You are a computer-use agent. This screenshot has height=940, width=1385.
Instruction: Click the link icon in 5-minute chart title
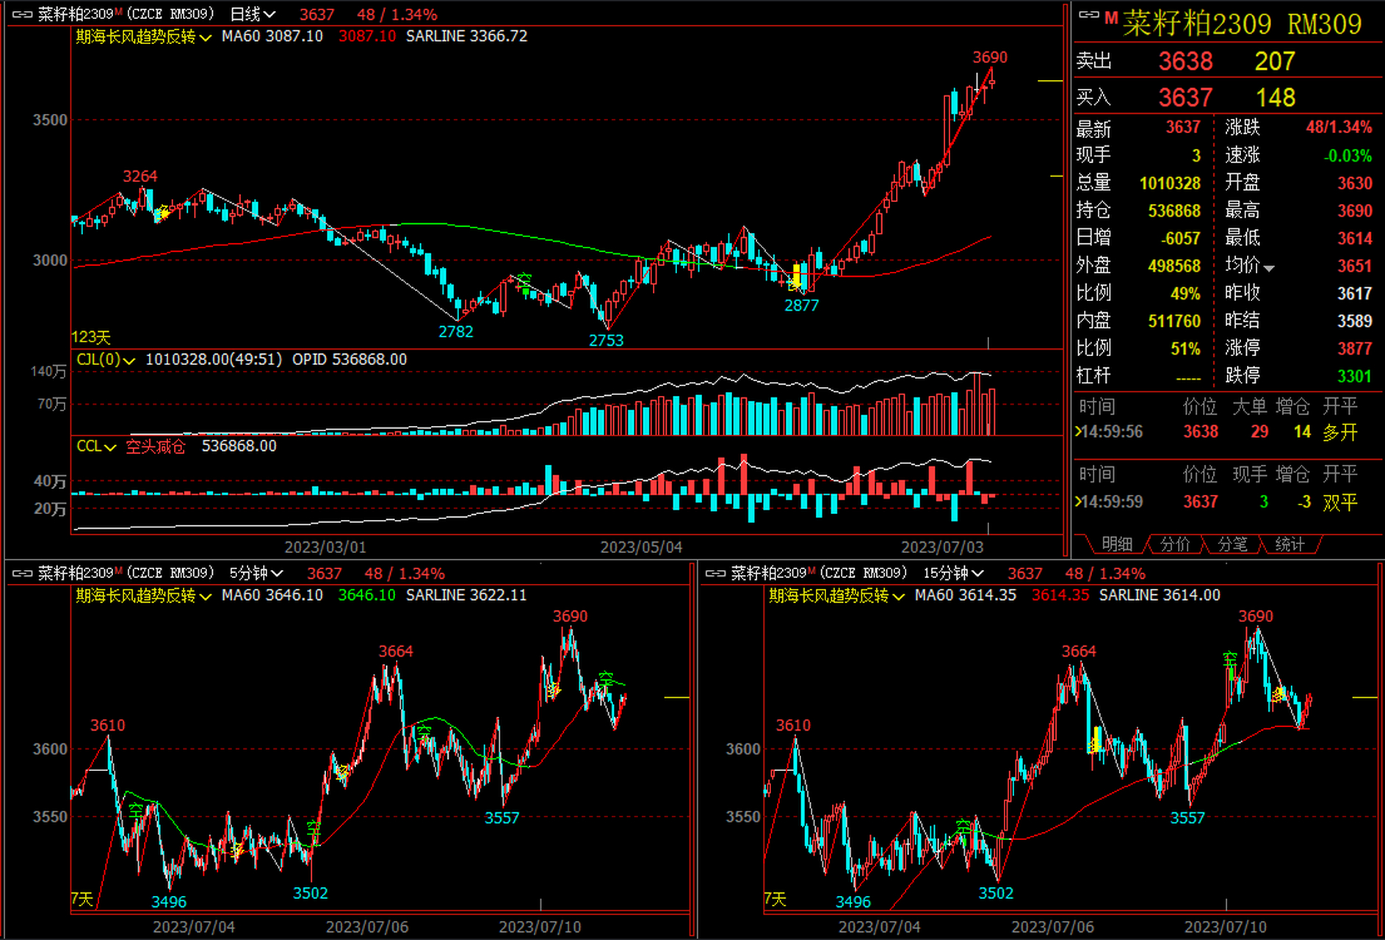point(22,574)
